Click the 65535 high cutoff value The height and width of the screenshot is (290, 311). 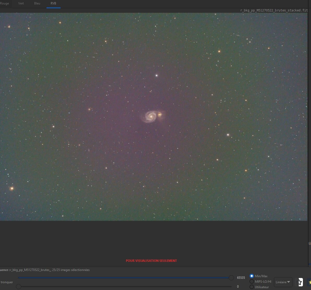click(241, 278)
